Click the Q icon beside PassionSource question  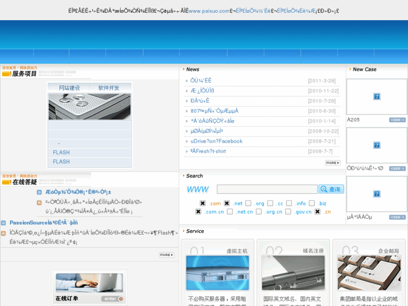pyautogui.click(x=3, y=223)
